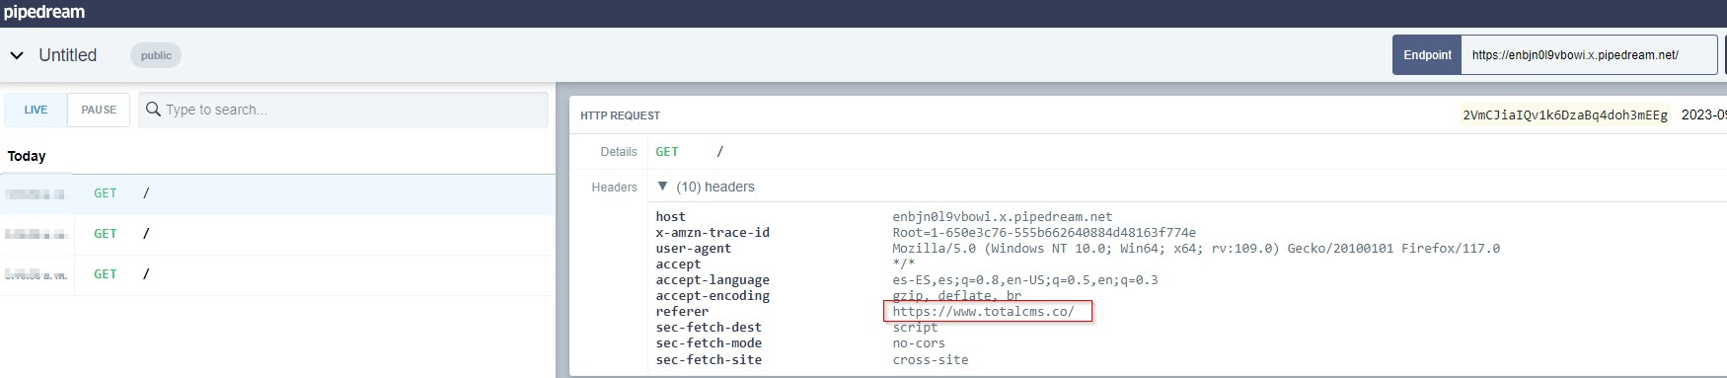Select the Mozilla/5.0 user-agent value
The height and width of the screenshot is (378, 1727).
pos(1196,248)
